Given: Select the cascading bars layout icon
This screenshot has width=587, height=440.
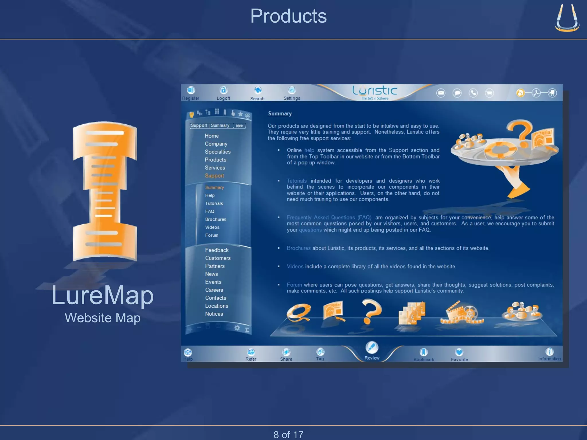Looking at the screenshot, I should (199, 113).
